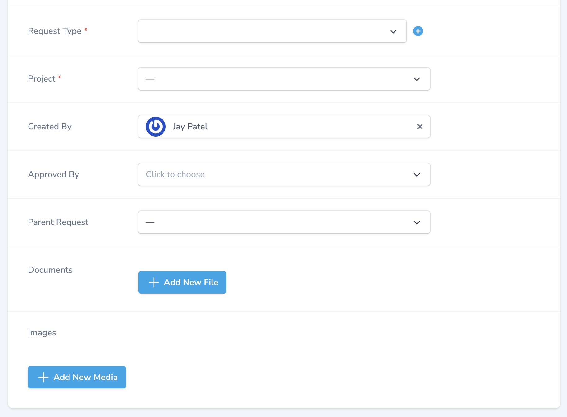Select the Created By field
The height and width of the screenshot is (417, 567).
284,126
